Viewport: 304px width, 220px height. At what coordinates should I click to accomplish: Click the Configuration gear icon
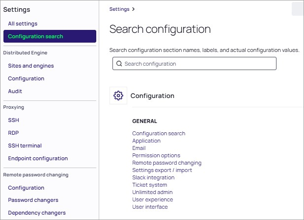(x=118, y=96)
